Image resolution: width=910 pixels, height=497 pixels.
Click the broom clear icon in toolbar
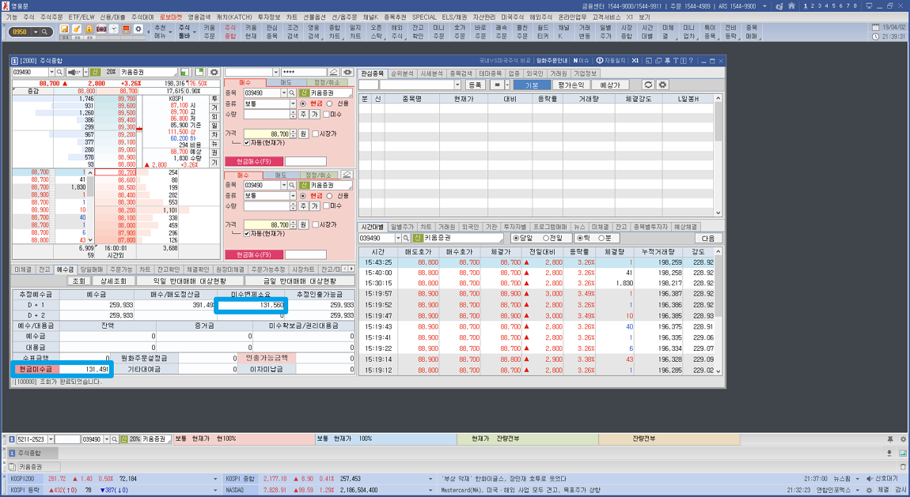pos(77,29)
